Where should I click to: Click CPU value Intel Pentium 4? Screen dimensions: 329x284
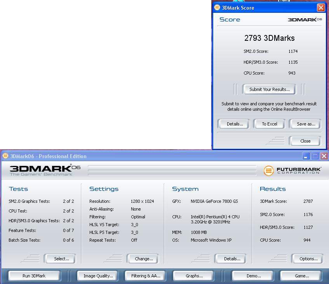pos(215,219)
